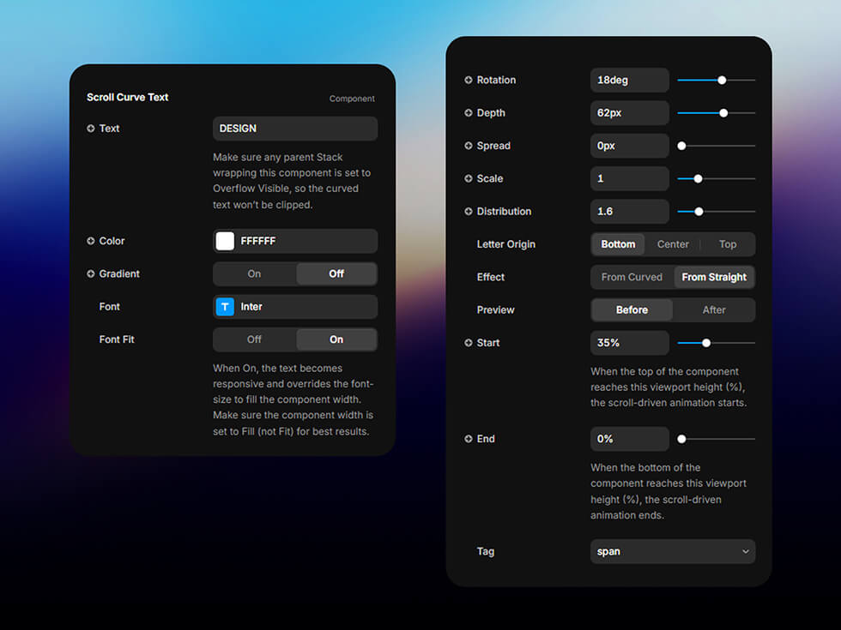
Task: Select Center in Letter Origin
Action: (673, 243)
